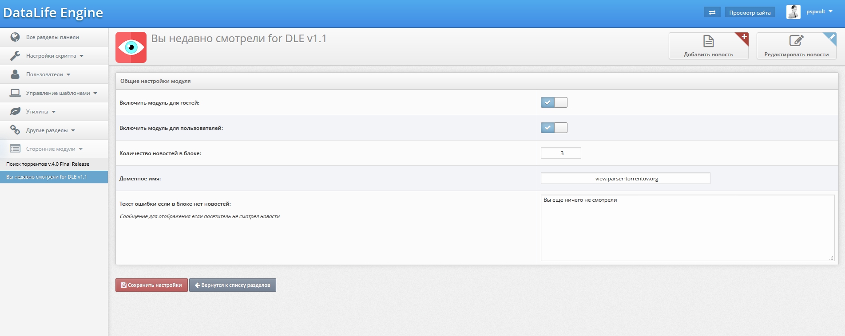845x336 pixels.
Task: Toggle the module for users switch
Action: (554, 128)
